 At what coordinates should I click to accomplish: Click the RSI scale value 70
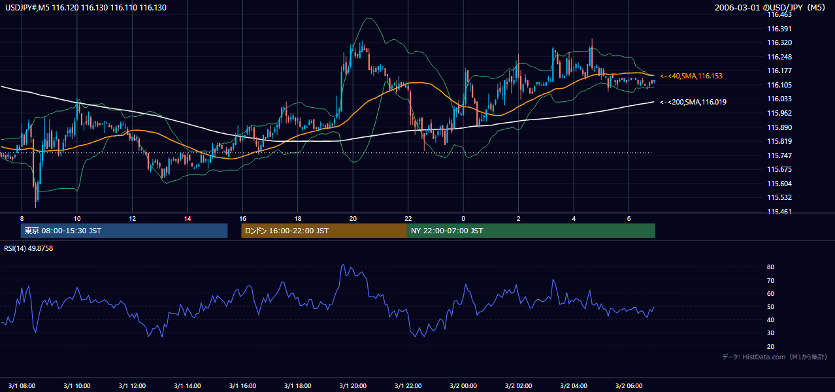tap(770, 280)
